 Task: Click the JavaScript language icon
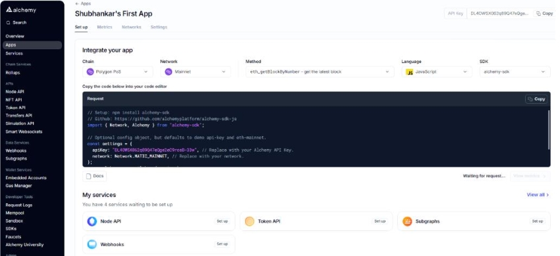point(410,72)
